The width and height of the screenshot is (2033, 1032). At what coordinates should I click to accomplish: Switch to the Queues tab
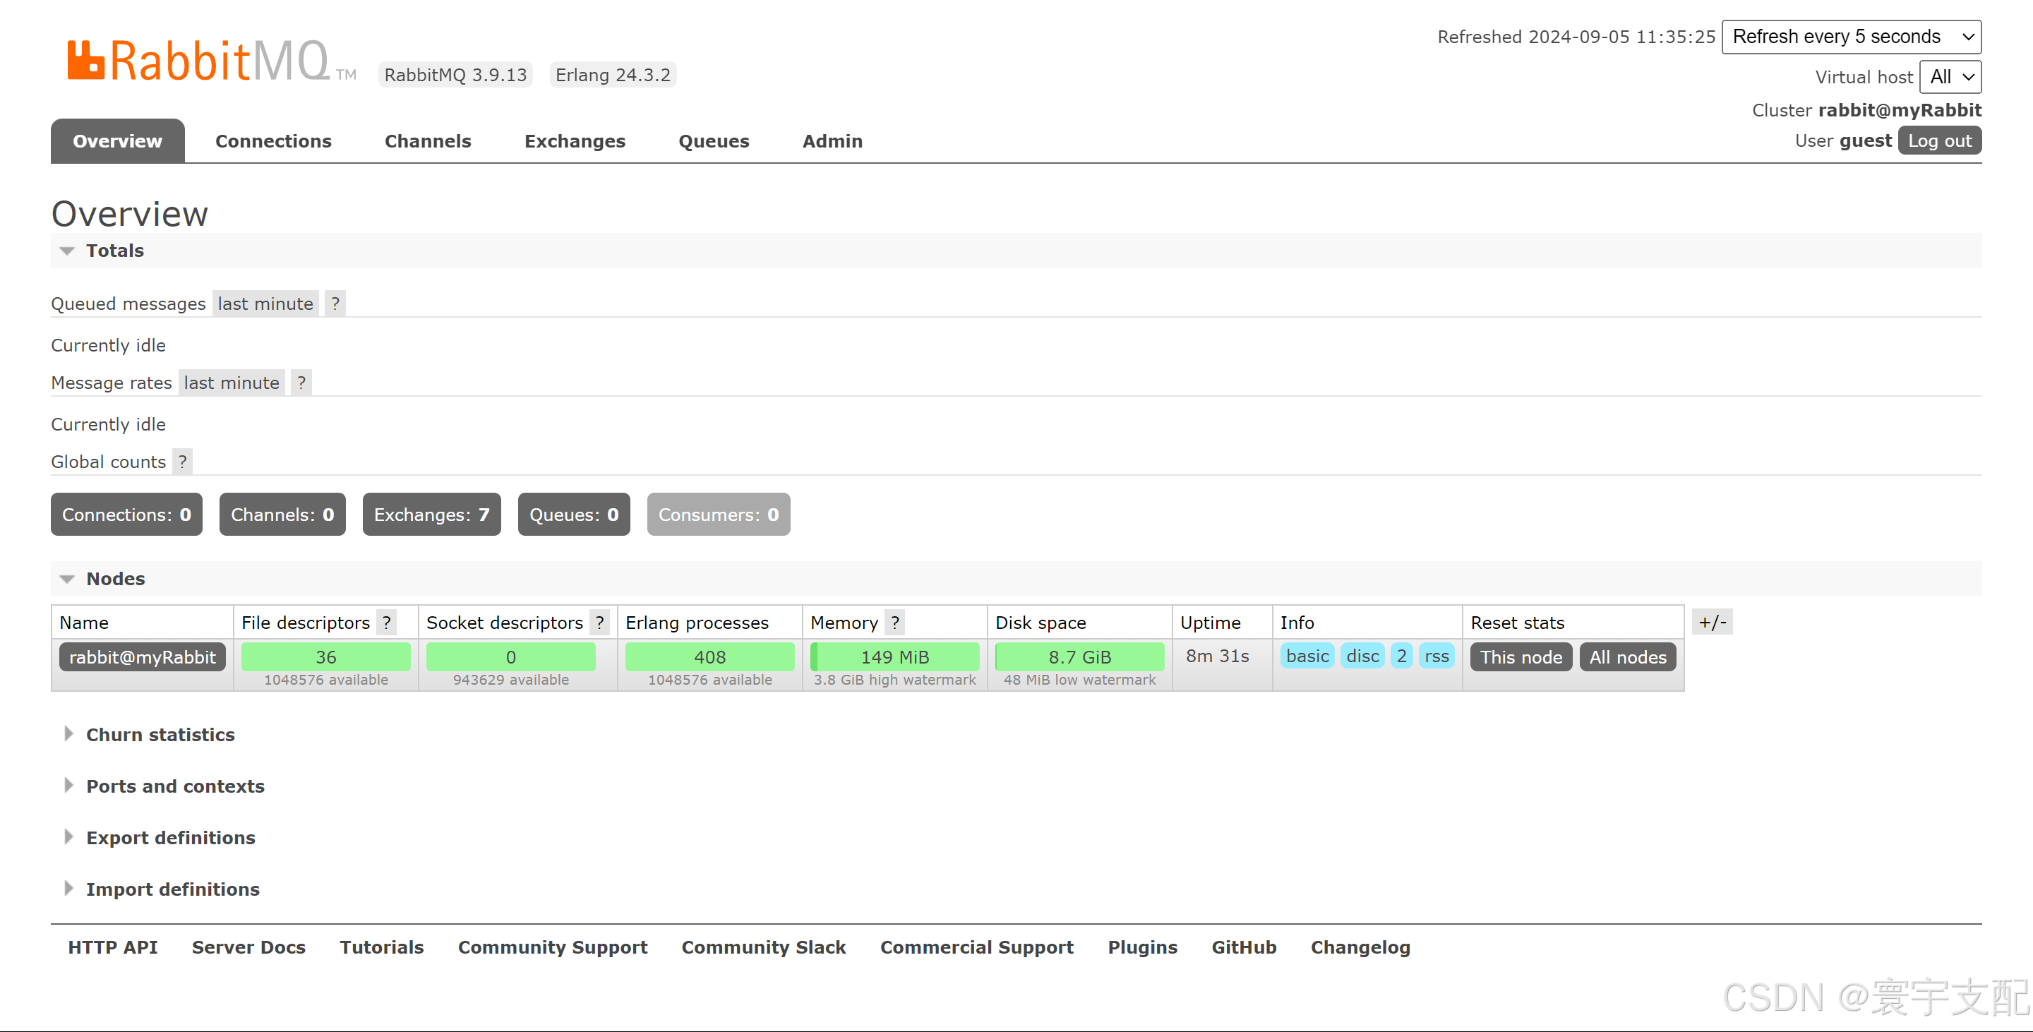point(714,140)
